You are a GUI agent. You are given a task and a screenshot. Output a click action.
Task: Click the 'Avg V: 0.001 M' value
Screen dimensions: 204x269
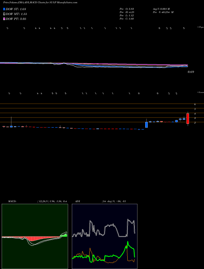(x=161, y=9)
